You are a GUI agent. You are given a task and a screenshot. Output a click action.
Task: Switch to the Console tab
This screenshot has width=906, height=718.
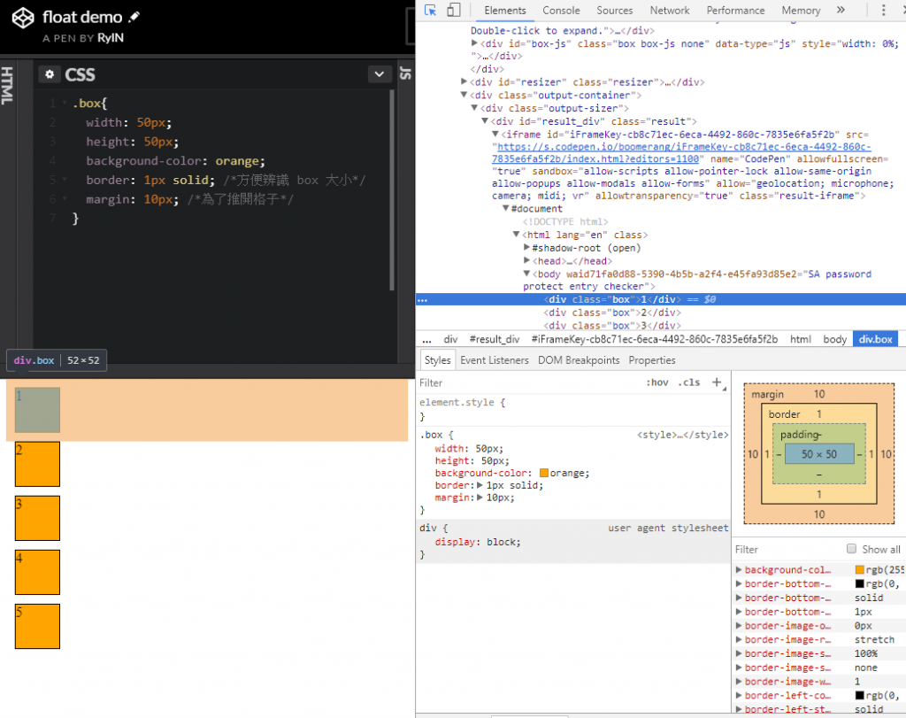(561, 11)
